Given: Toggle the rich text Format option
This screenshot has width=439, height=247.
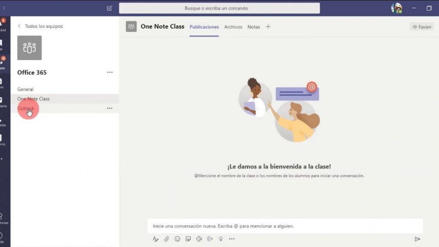Looking at the screenshot, I should click(x=156, y=239).
